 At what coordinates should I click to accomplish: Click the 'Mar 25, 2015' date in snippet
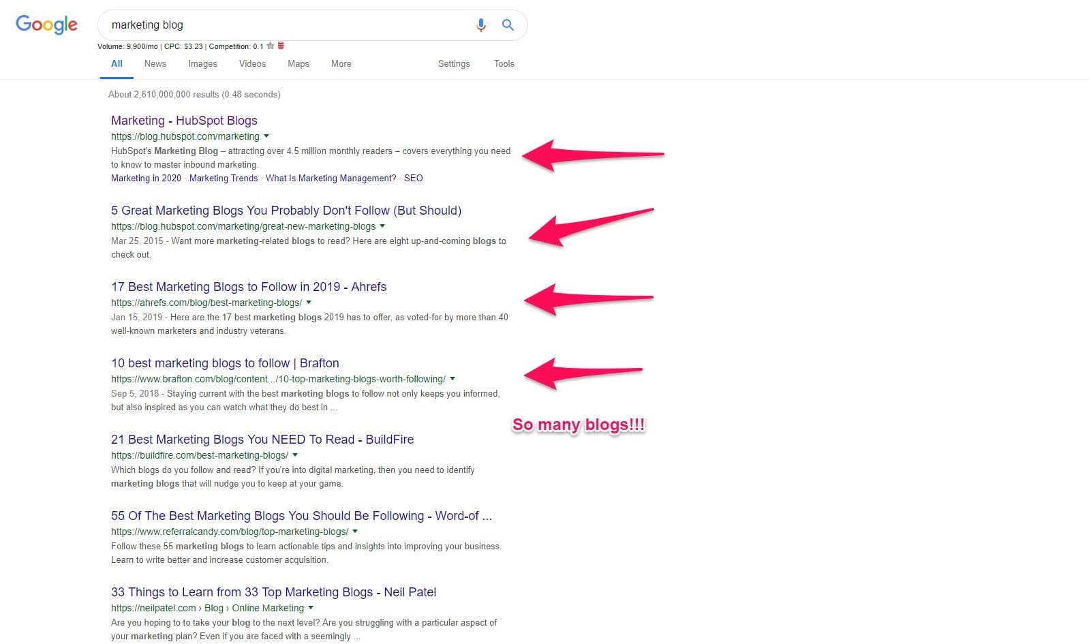(x=137, y=241)
